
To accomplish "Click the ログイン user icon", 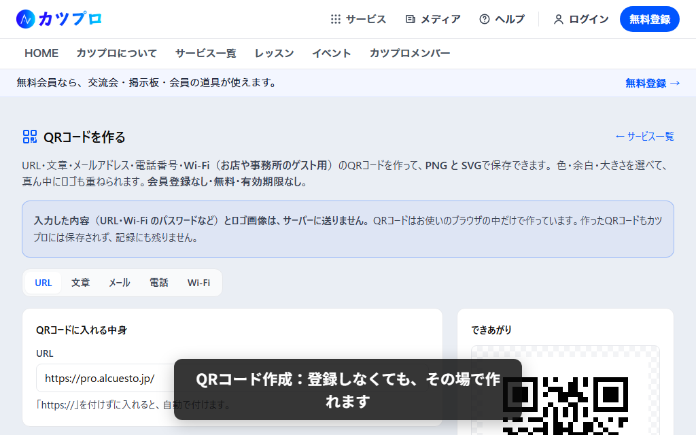I will click(559, 19).
